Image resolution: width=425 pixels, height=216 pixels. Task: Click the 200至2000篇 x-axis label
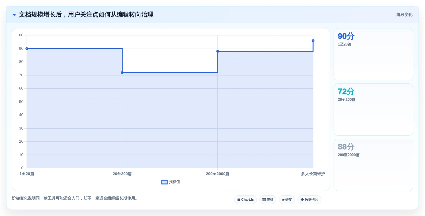[x=217, y=174]
